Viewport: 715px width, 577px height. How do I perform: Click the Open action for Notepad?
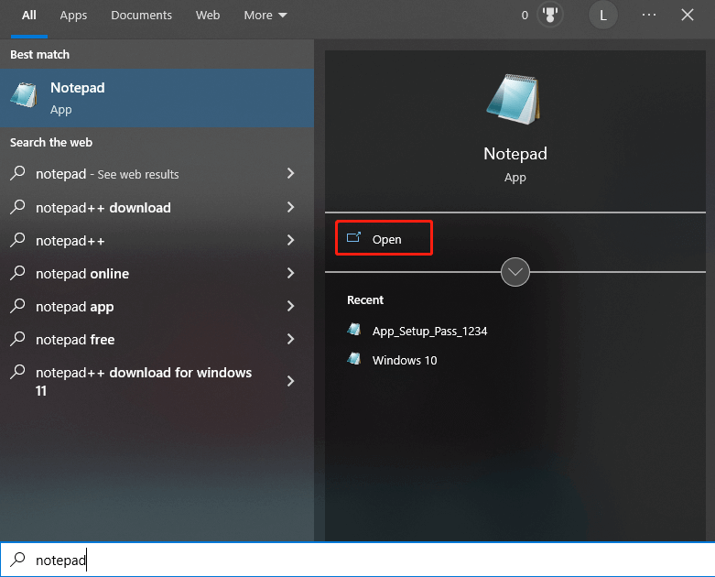click(384, 238)
